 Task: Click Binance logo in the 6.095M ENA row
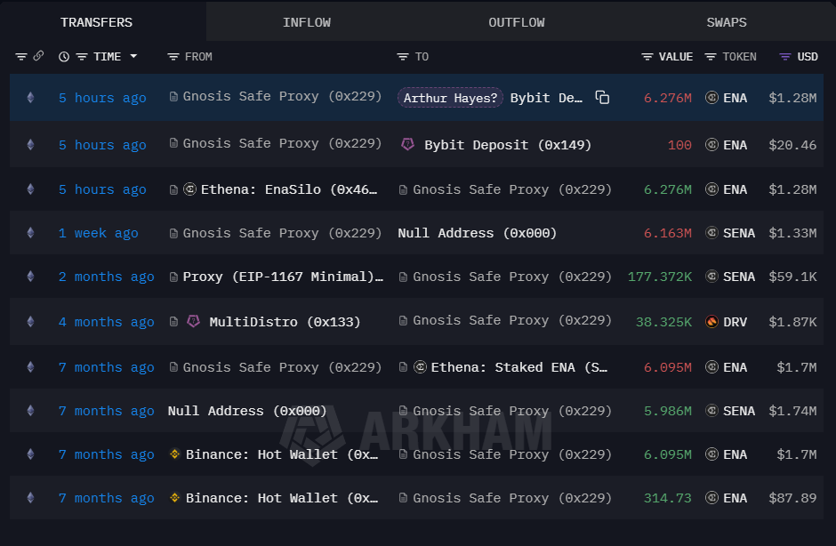pos(174,454)
